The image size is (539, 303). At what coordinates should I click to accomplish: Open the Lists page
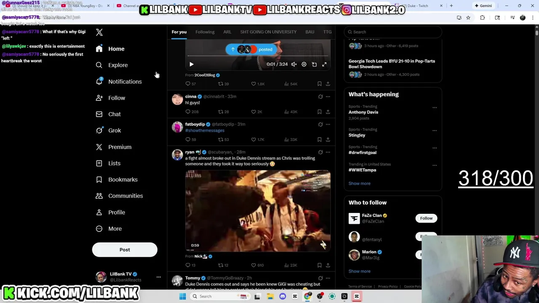coord(108,163)
